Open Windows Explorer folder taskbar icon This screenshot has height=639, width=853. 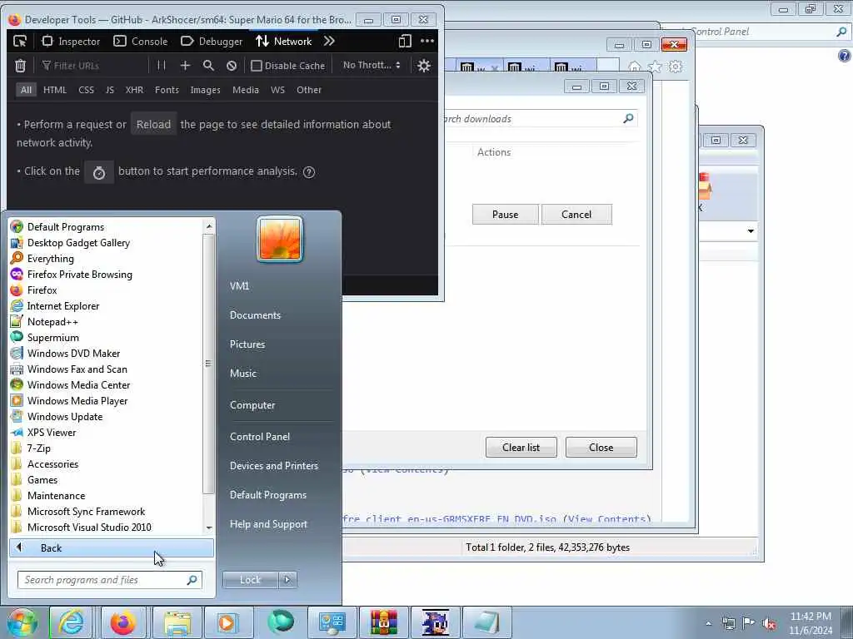pyautogui.click(x=177, y=622)
